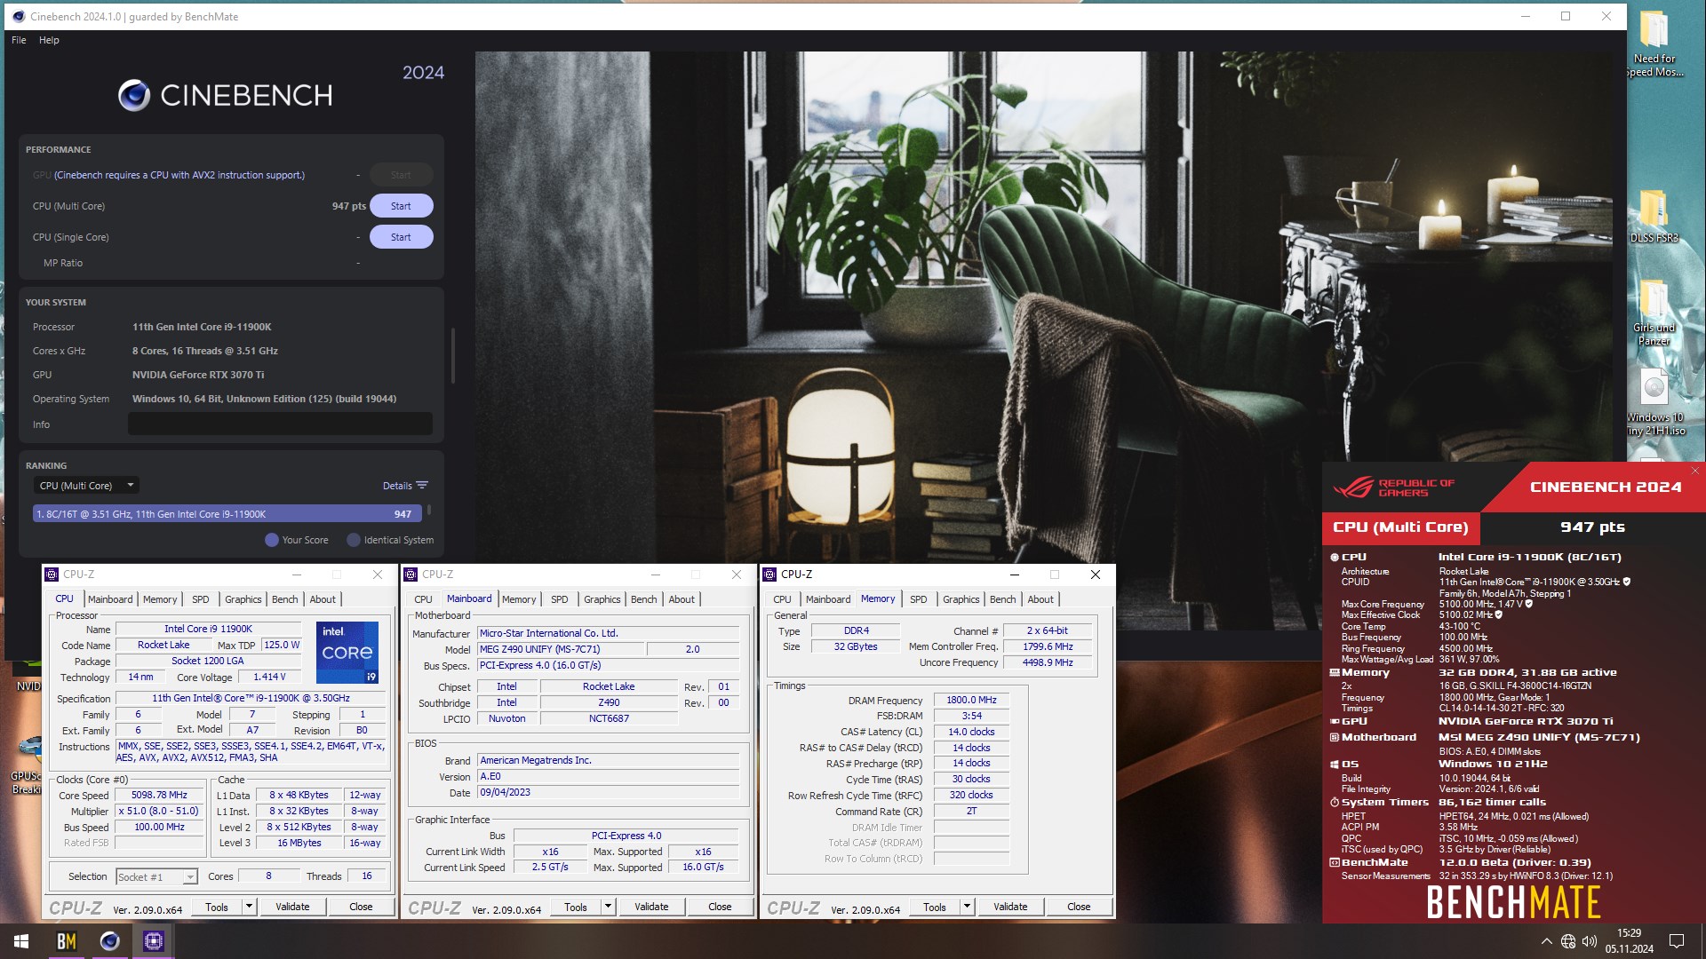1706x959 pixels.
Task: Click Tools button in Memory CPU-Z window
Action: 934,907
